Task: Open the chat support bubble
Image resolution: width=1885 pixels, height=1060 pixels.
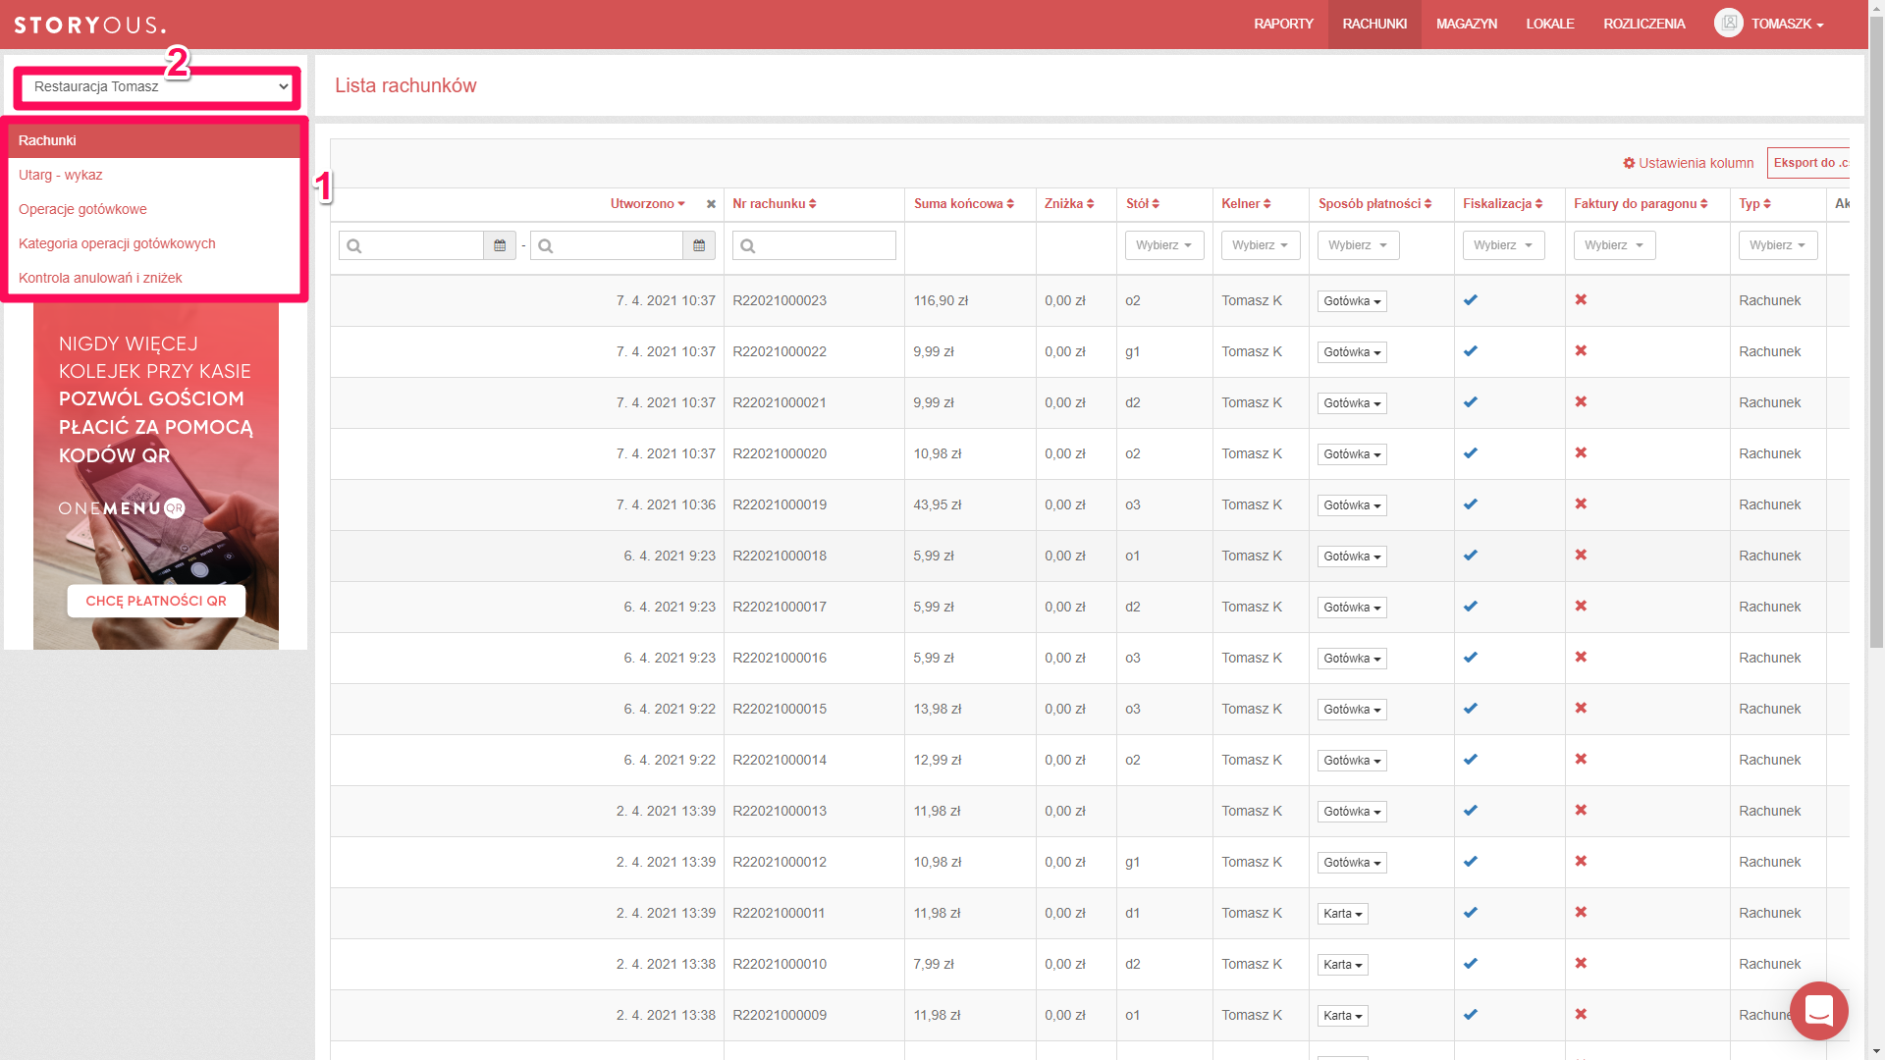Action: 1819,1010
